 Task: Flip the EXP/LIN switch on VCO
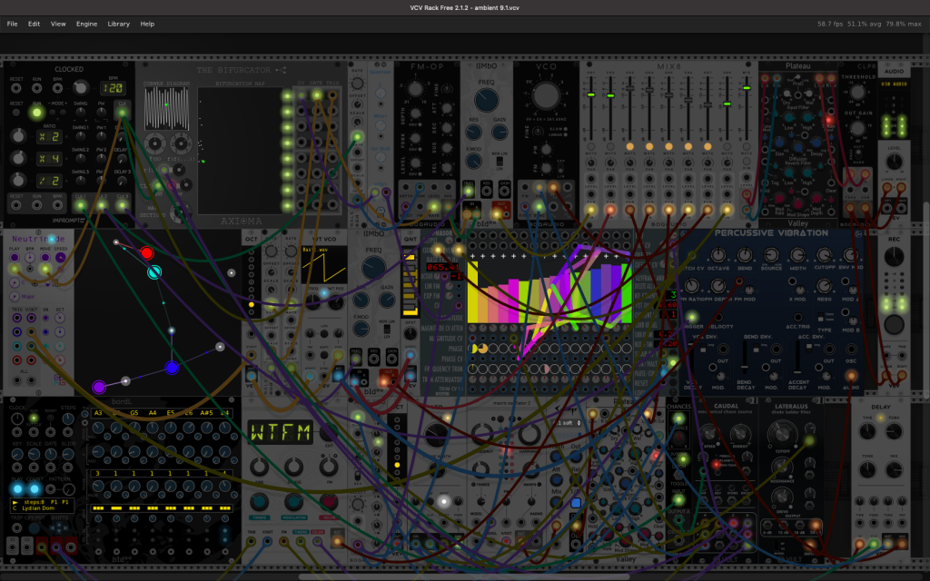pos(560,168)
